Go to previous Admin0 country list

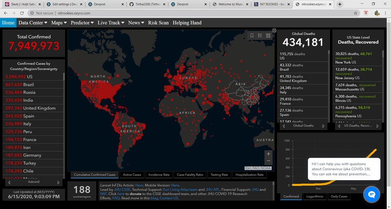[9, 182]
